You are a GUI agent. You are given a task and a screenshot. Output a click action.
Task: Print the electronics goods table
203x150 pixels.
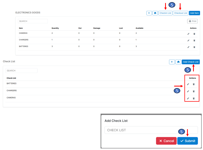coord(192,21)
